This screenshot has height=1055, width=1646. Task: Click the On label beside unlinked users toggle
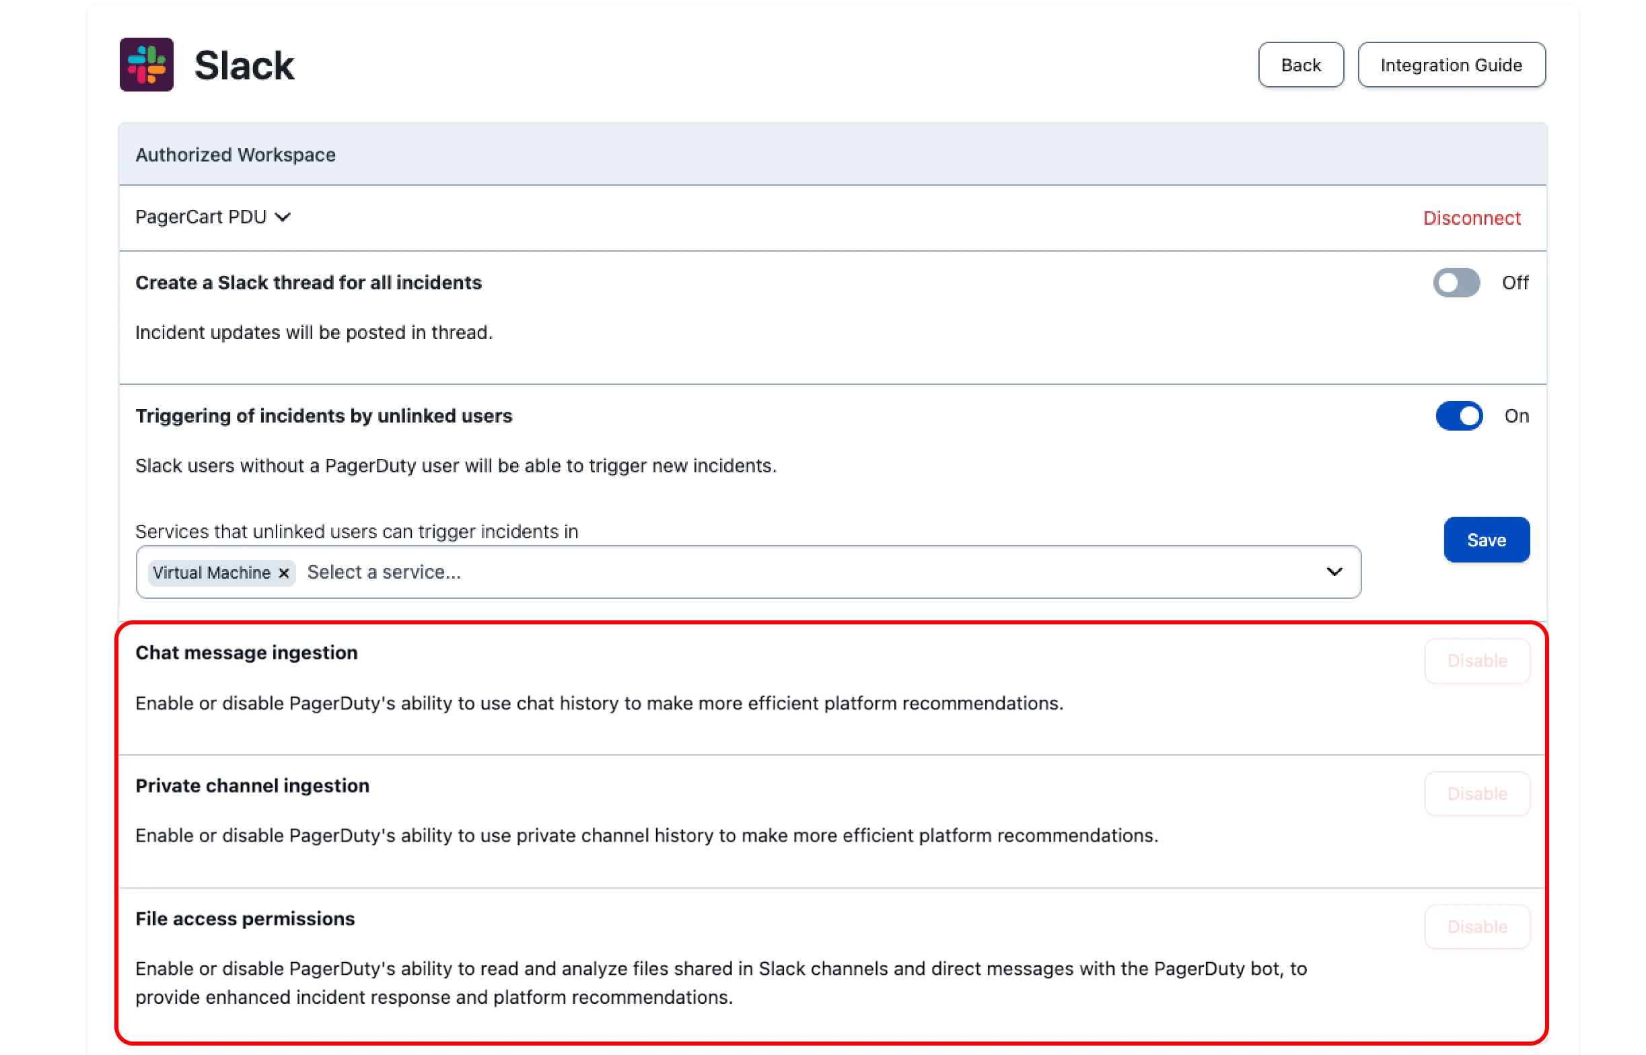click(x=1516, y=416)
